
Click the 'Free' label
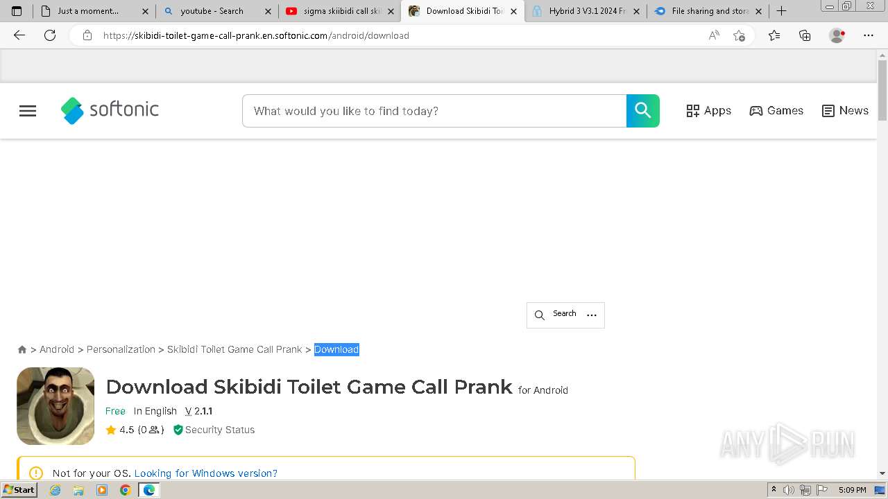[115, 411]
